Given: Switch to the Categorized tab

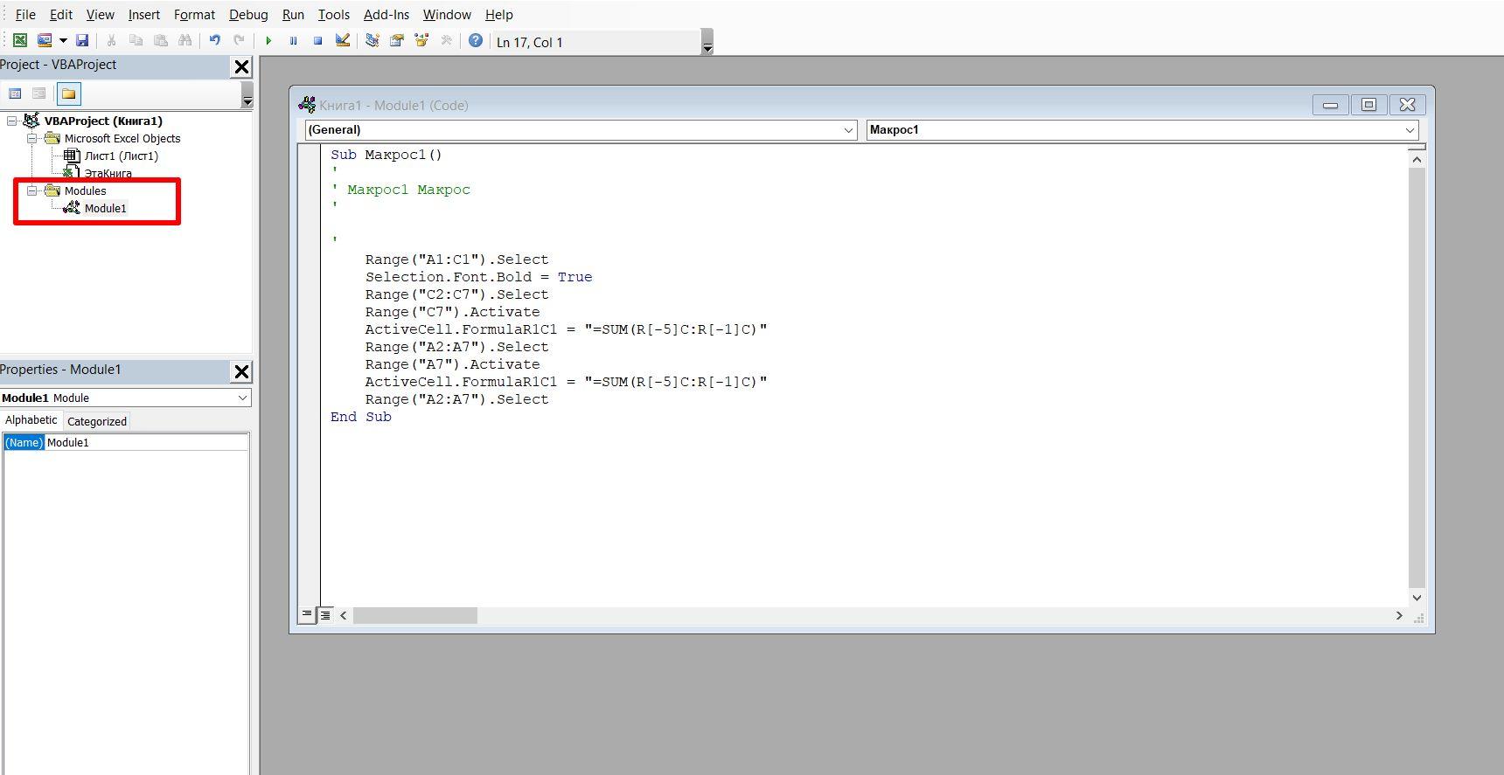Looking at the screenshot, I should click(x=97, y=421).
